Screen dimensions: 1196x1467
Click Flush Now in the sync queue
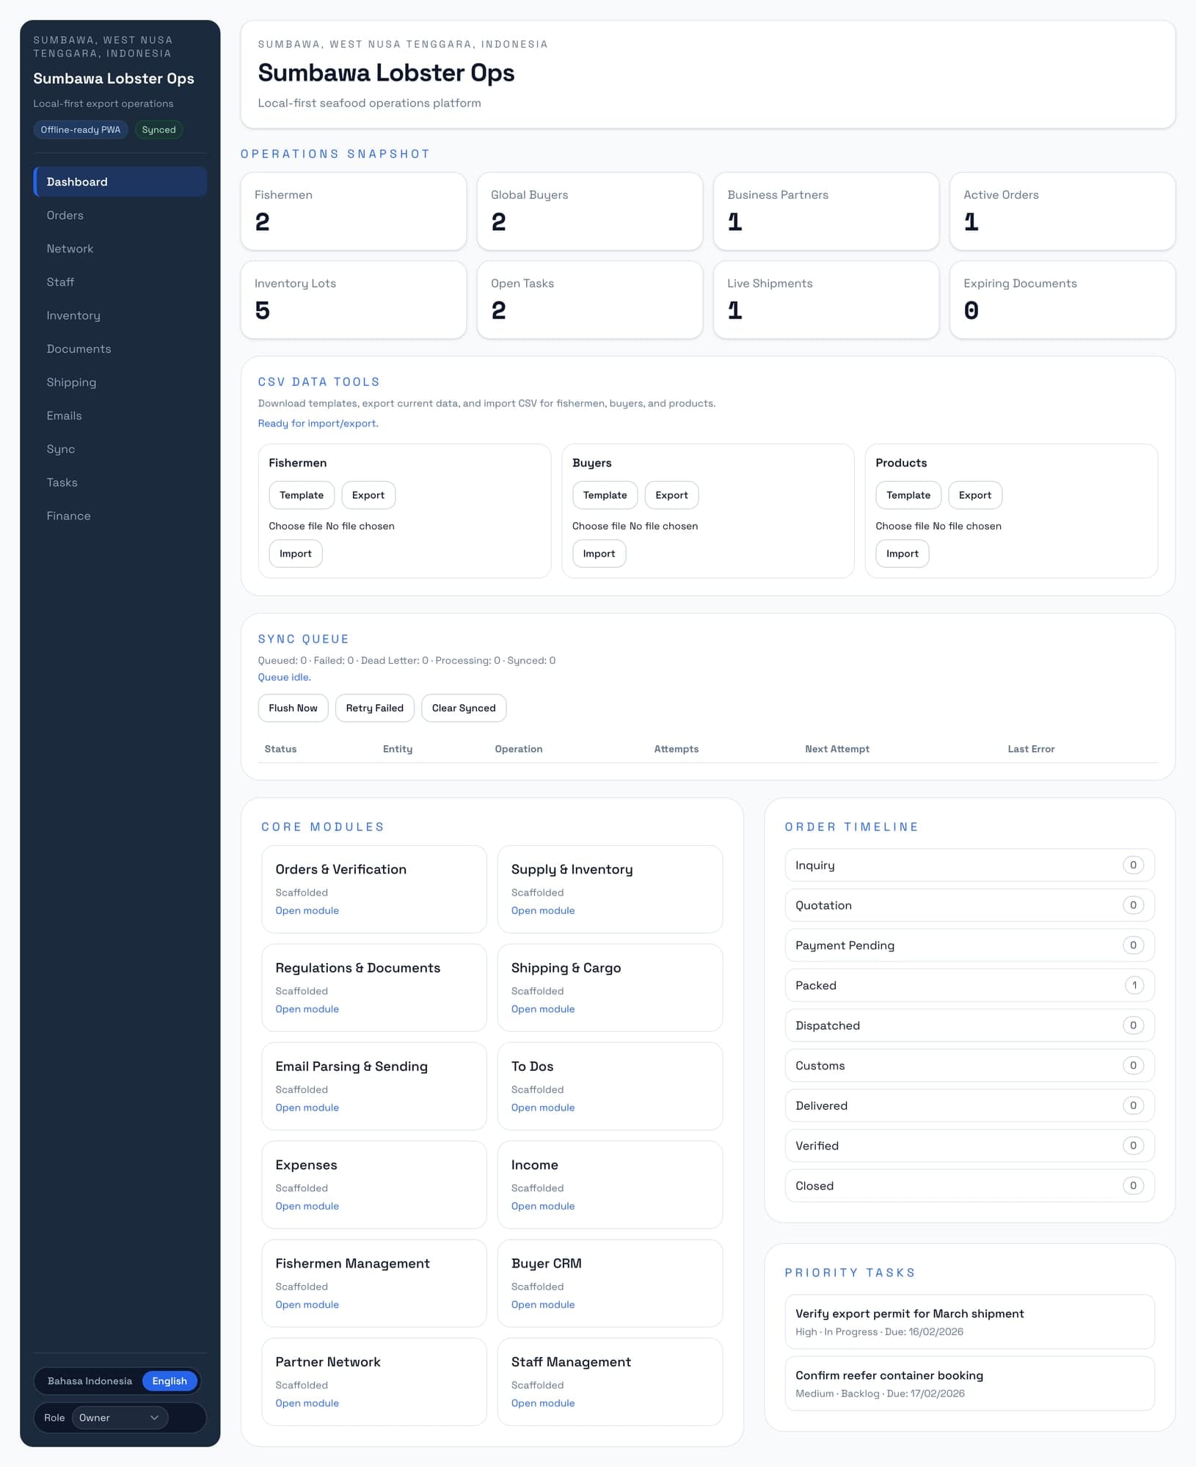[292, 708]
